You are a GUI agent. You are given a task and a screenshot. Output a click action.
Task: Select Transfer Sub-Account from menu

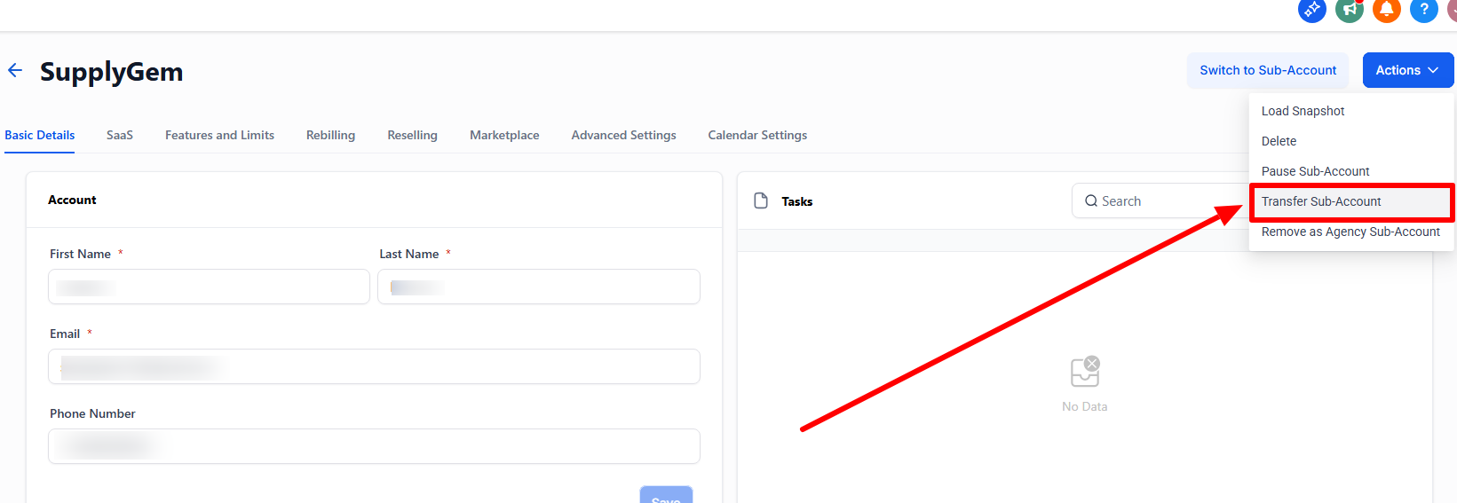pos(1321,201)
